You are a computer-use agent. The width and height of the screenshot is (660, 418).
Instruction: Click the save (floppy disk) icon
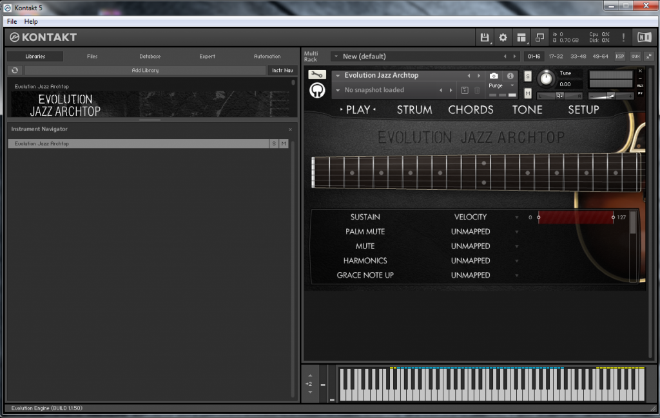coord(485,37)
